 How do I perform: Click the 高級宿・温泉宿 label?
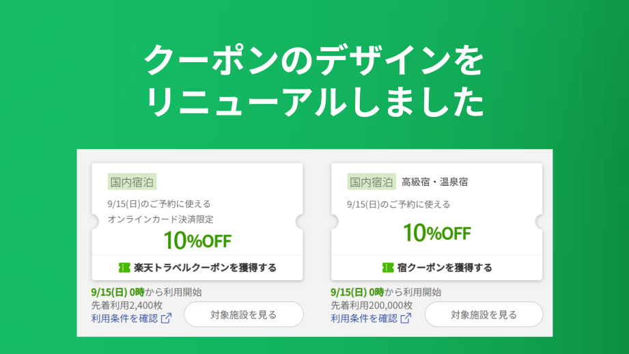click(x=434, y=182)
